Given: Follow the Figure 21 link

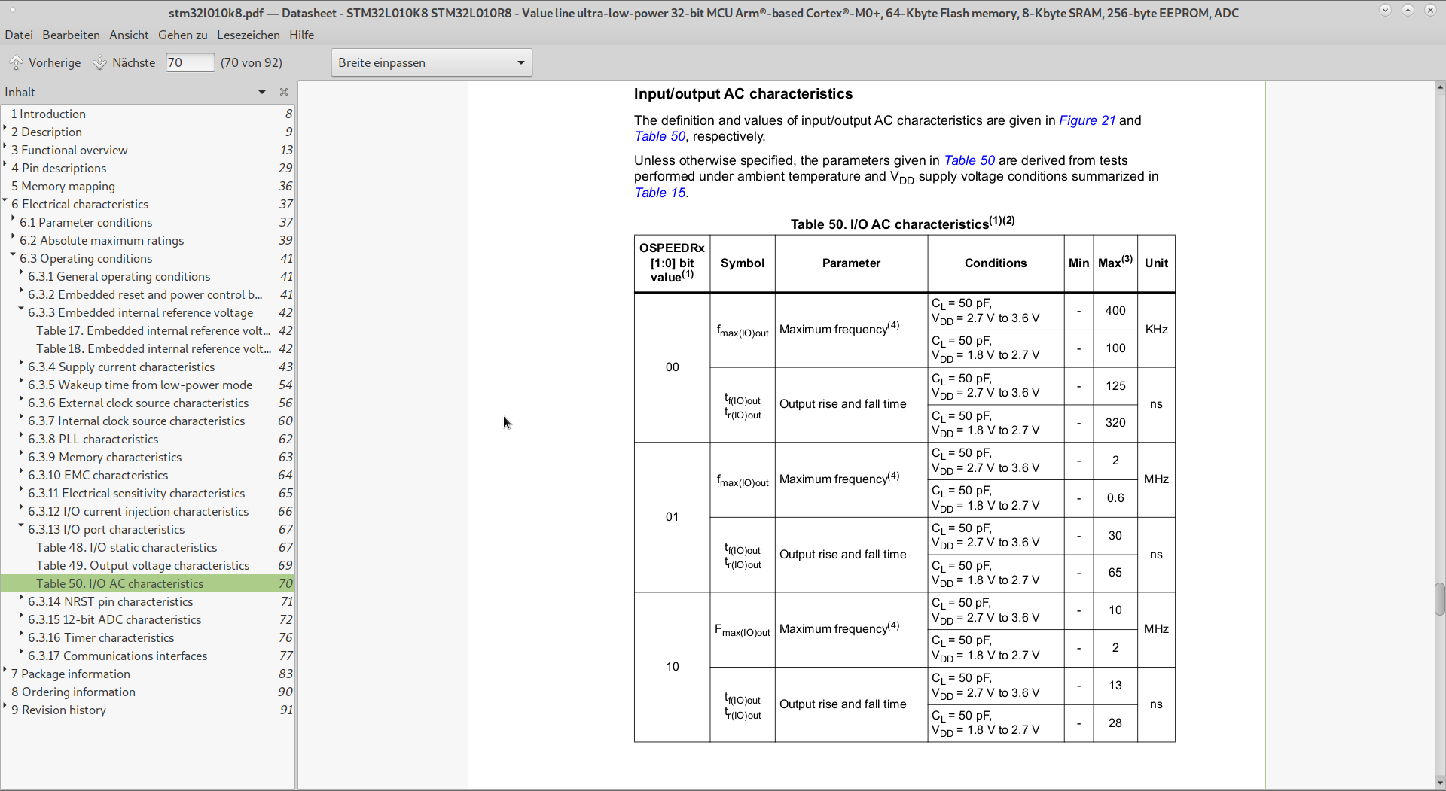Looking at the screenshot, I should click(x=1087, y=120).
